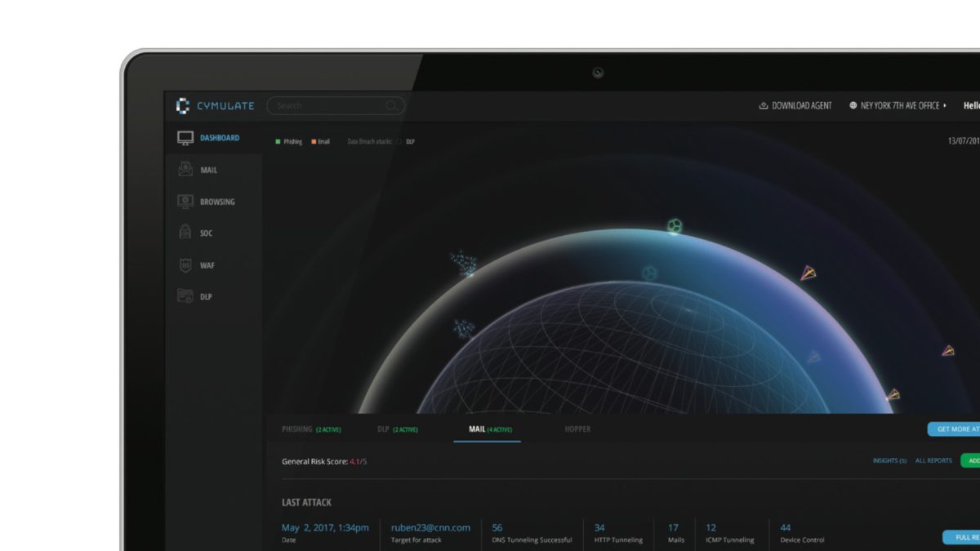Screen dimensions: 980x551
Task: Select the SOC padlock icon
Action: 184,233
